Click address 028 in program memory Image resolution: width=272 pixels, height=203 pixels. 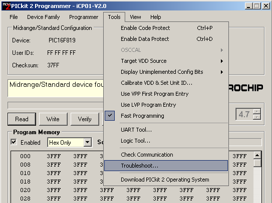tap(26, 199)
